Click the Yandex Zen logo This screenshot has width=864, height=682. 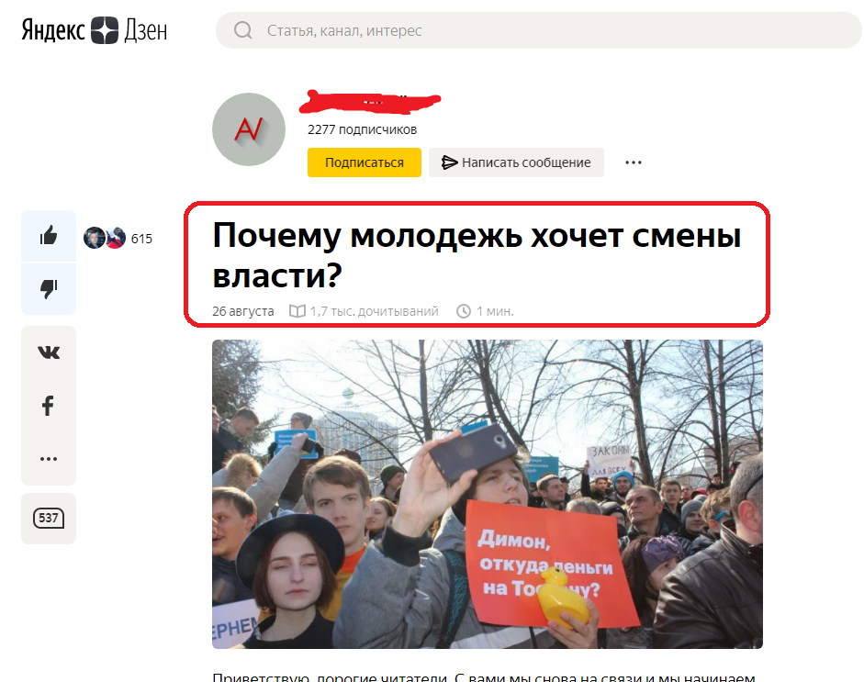pos(95,29)
